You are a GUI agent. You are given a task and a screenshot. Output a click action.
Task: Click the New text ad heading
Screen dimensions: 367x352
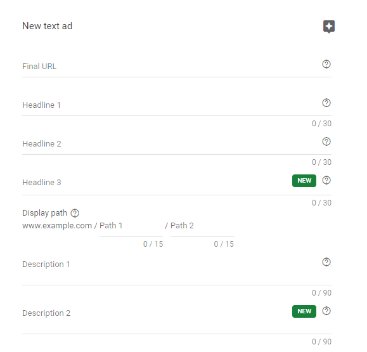pos(48,26)
